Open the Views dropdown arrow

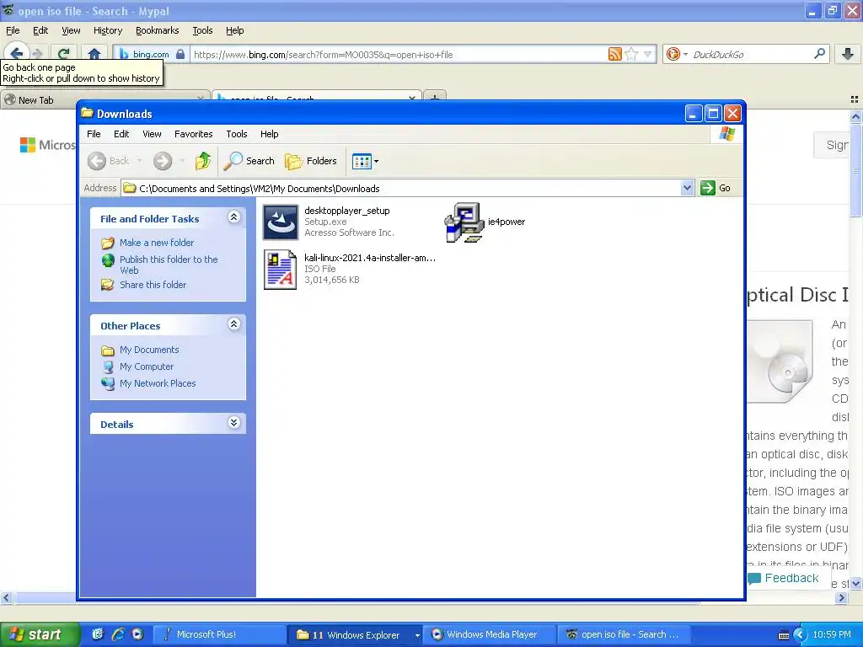[x=377, y=161]
